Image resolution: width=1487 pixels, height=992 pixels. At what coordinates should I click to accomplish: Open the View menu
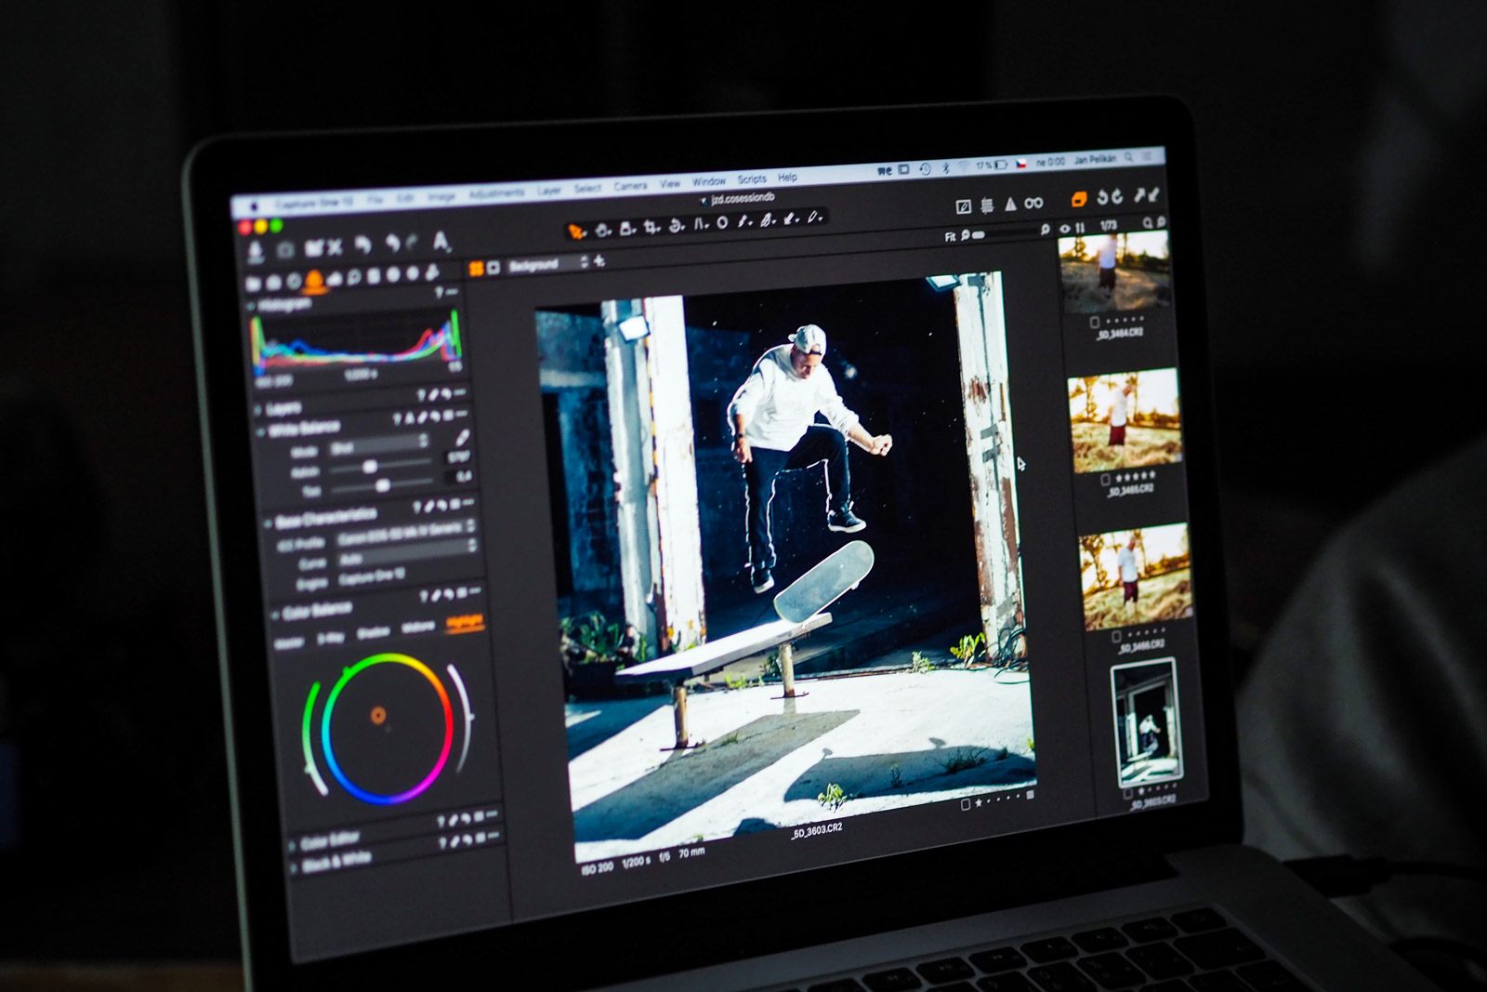(670, 183)
